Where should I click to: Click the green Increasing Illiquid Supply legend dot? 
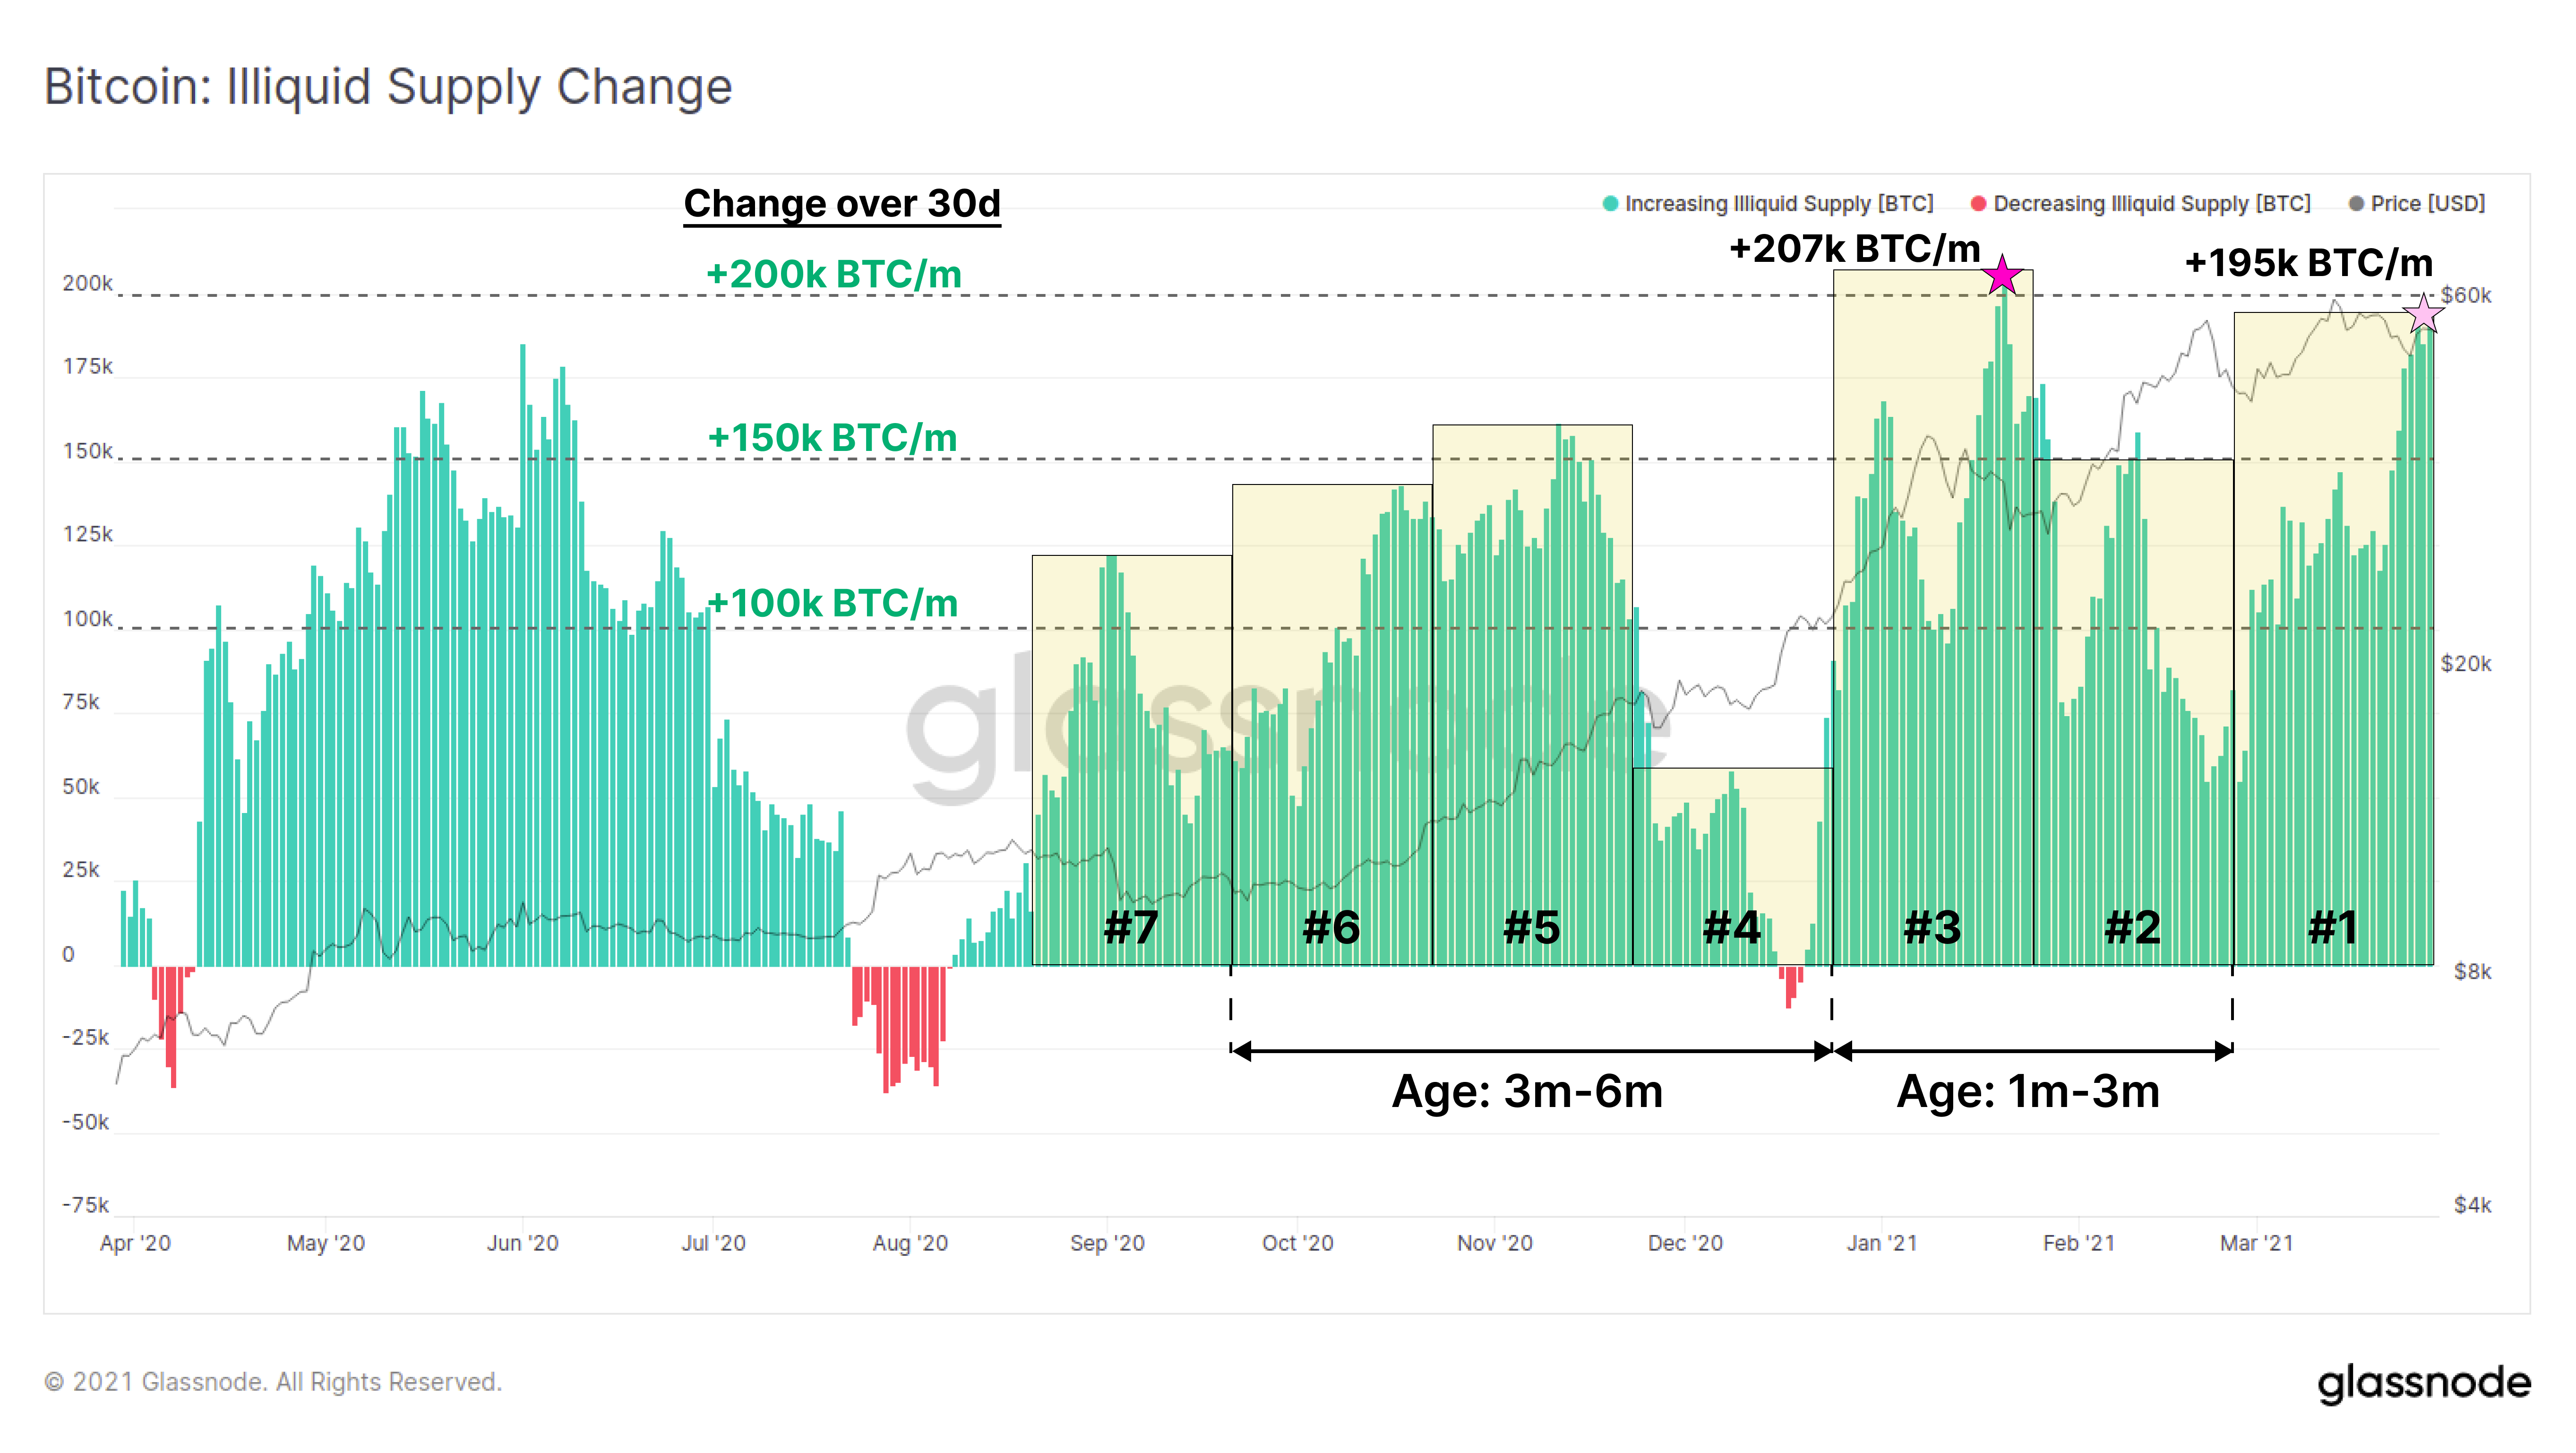coord(1610,203)
